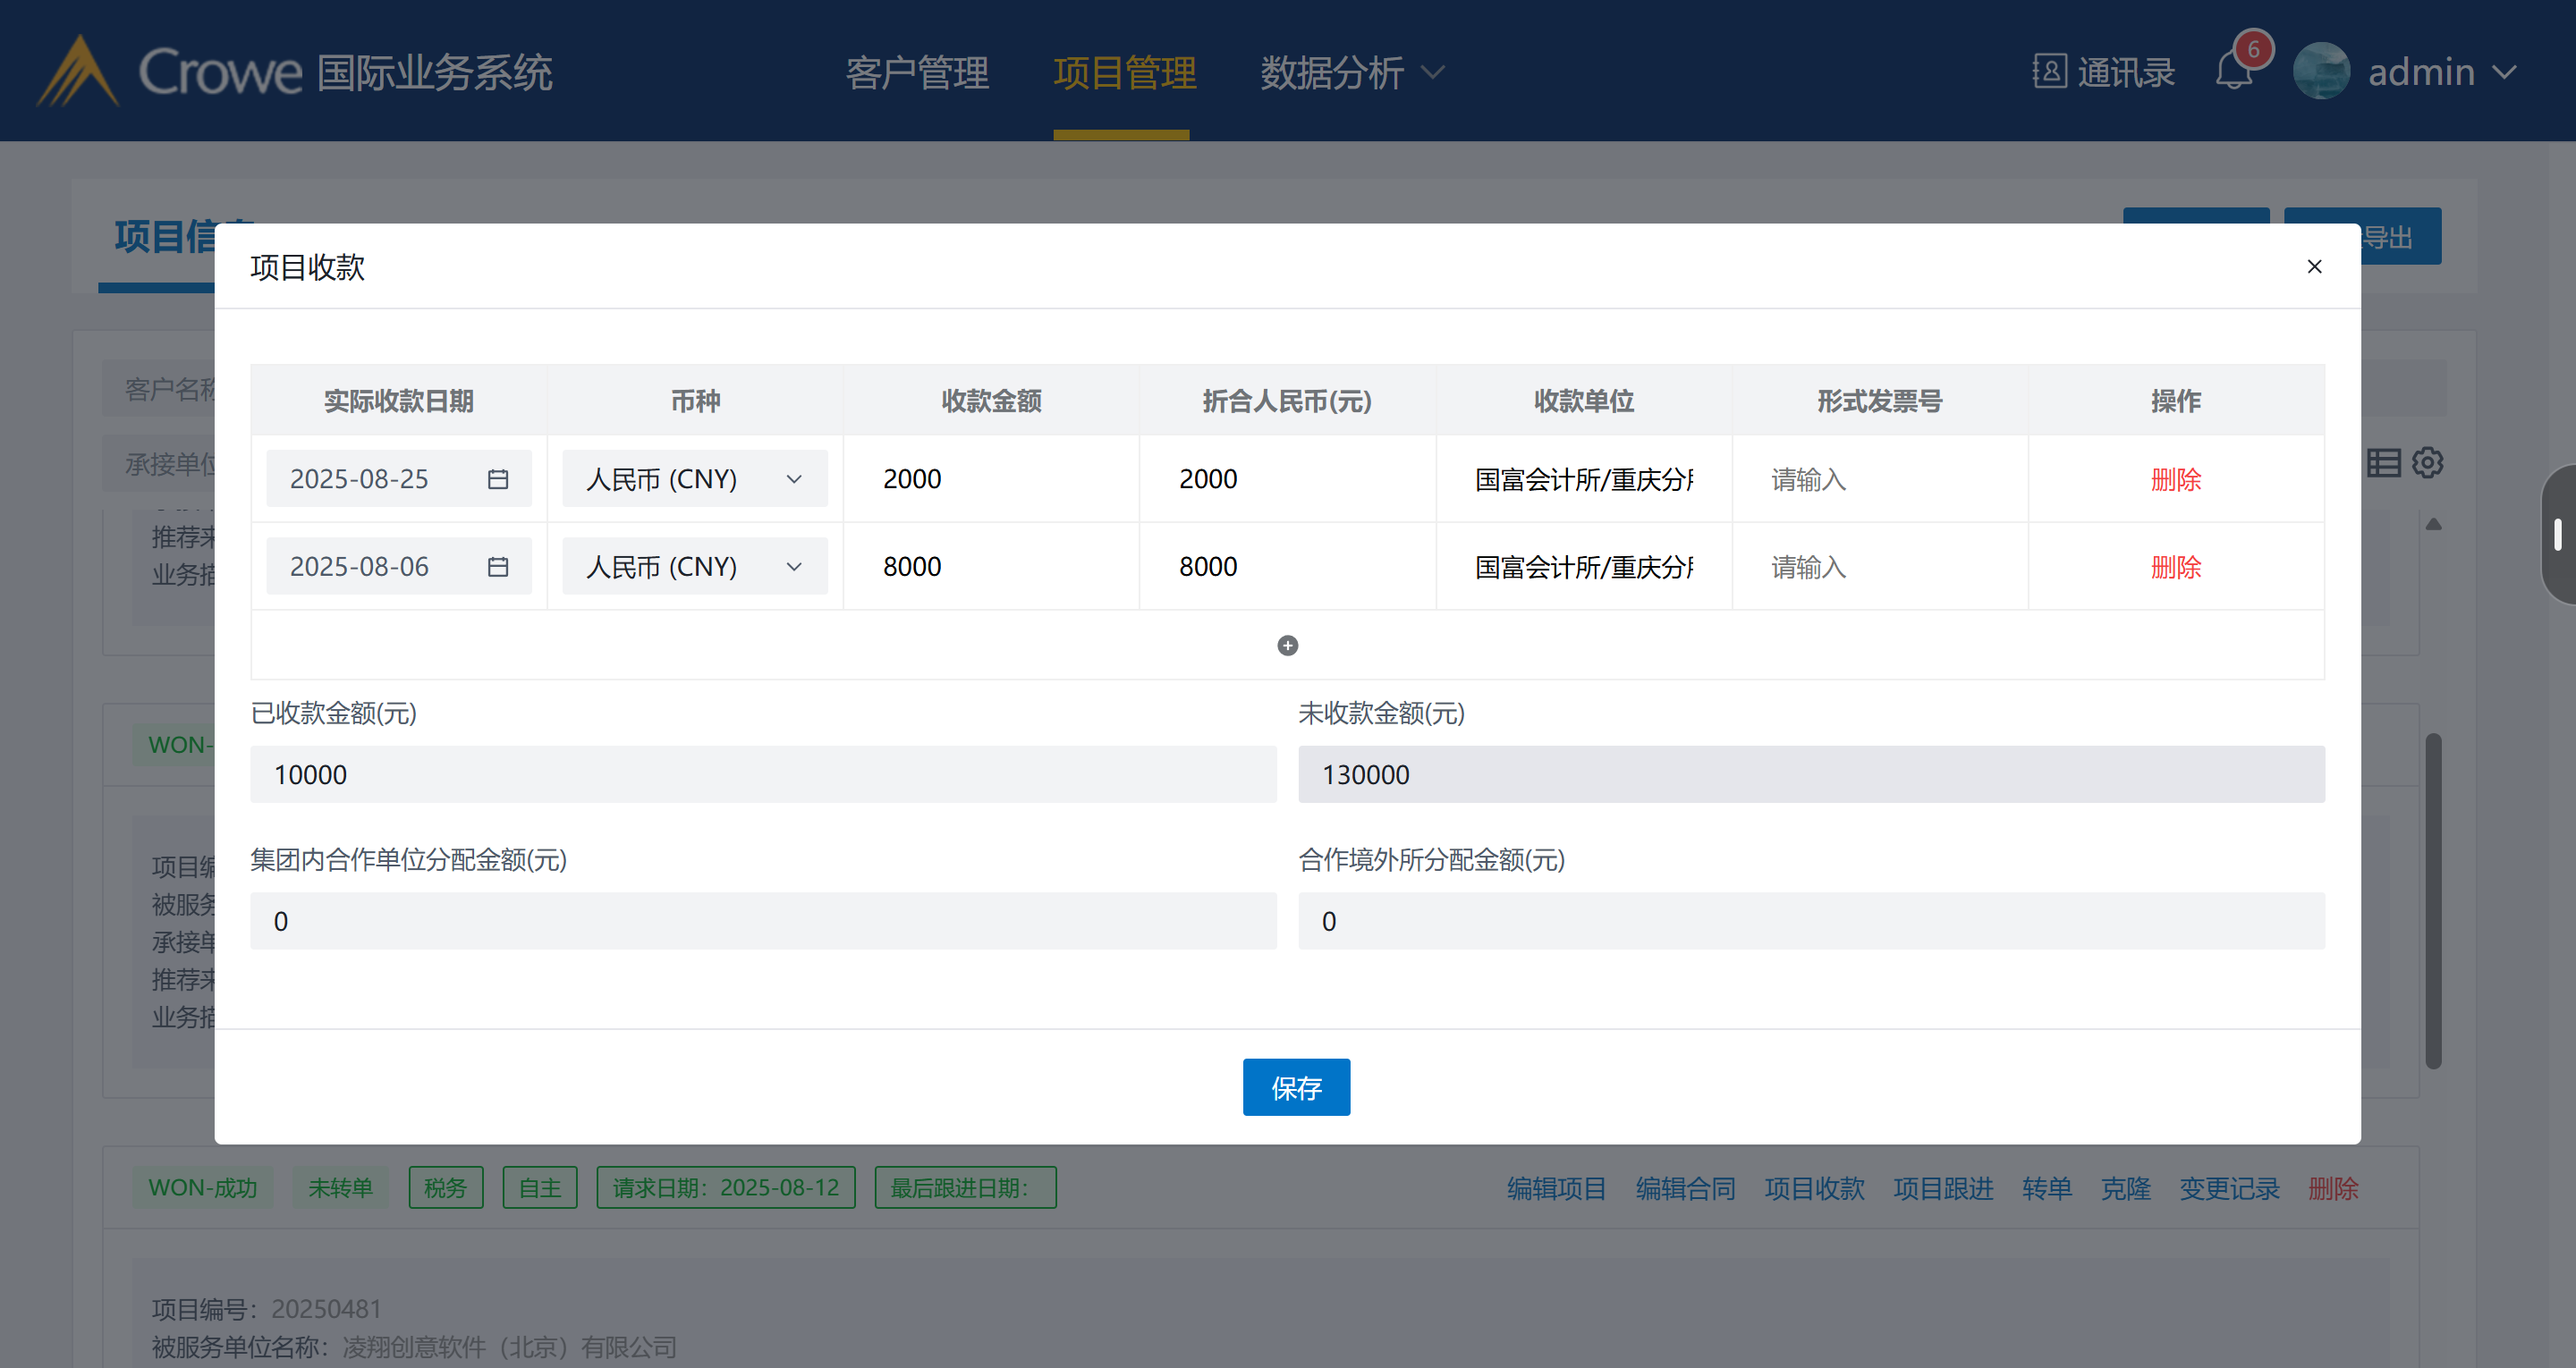Open the admin user dropdown arrow

[x=2505, y=72]
